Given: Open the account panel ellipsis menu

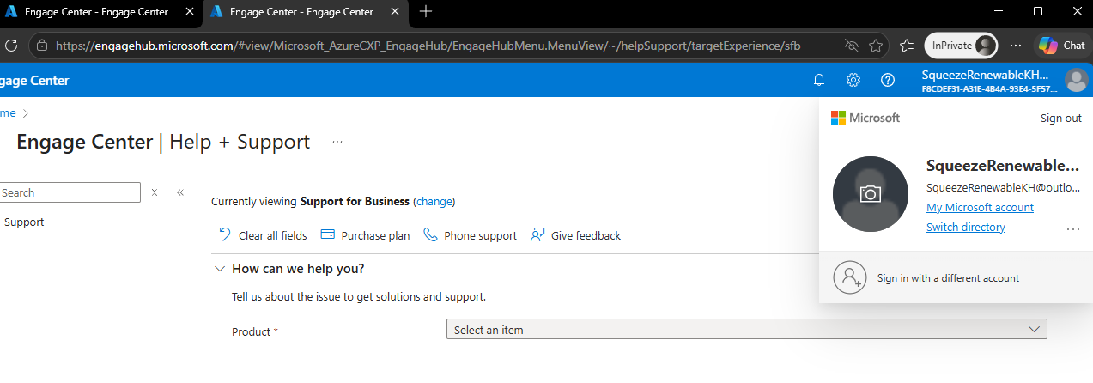Looking at the screenshot, I should 1072,229.
